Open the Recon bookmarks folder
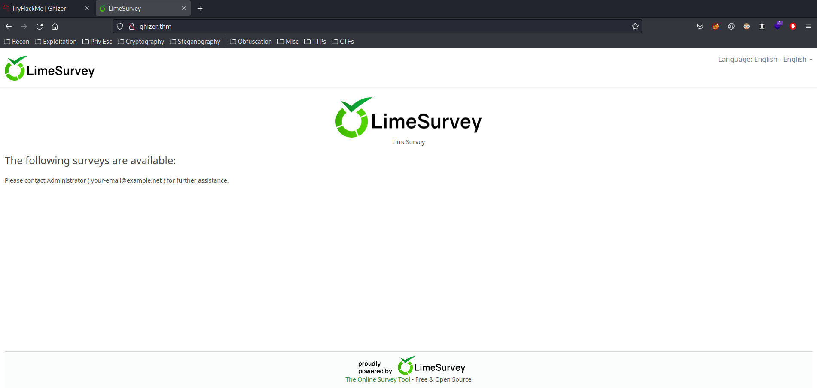 coord(17,42)
